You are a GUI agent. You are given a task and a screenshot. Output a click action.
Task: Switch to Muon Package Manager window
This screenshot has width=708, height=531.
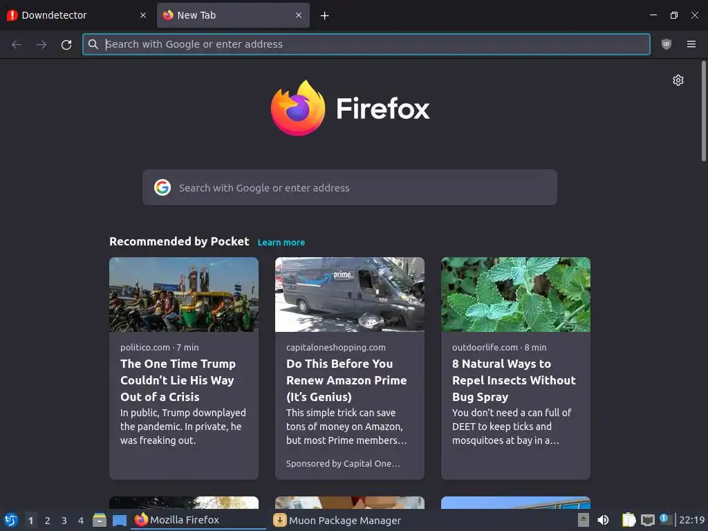(x=337, y=520)
